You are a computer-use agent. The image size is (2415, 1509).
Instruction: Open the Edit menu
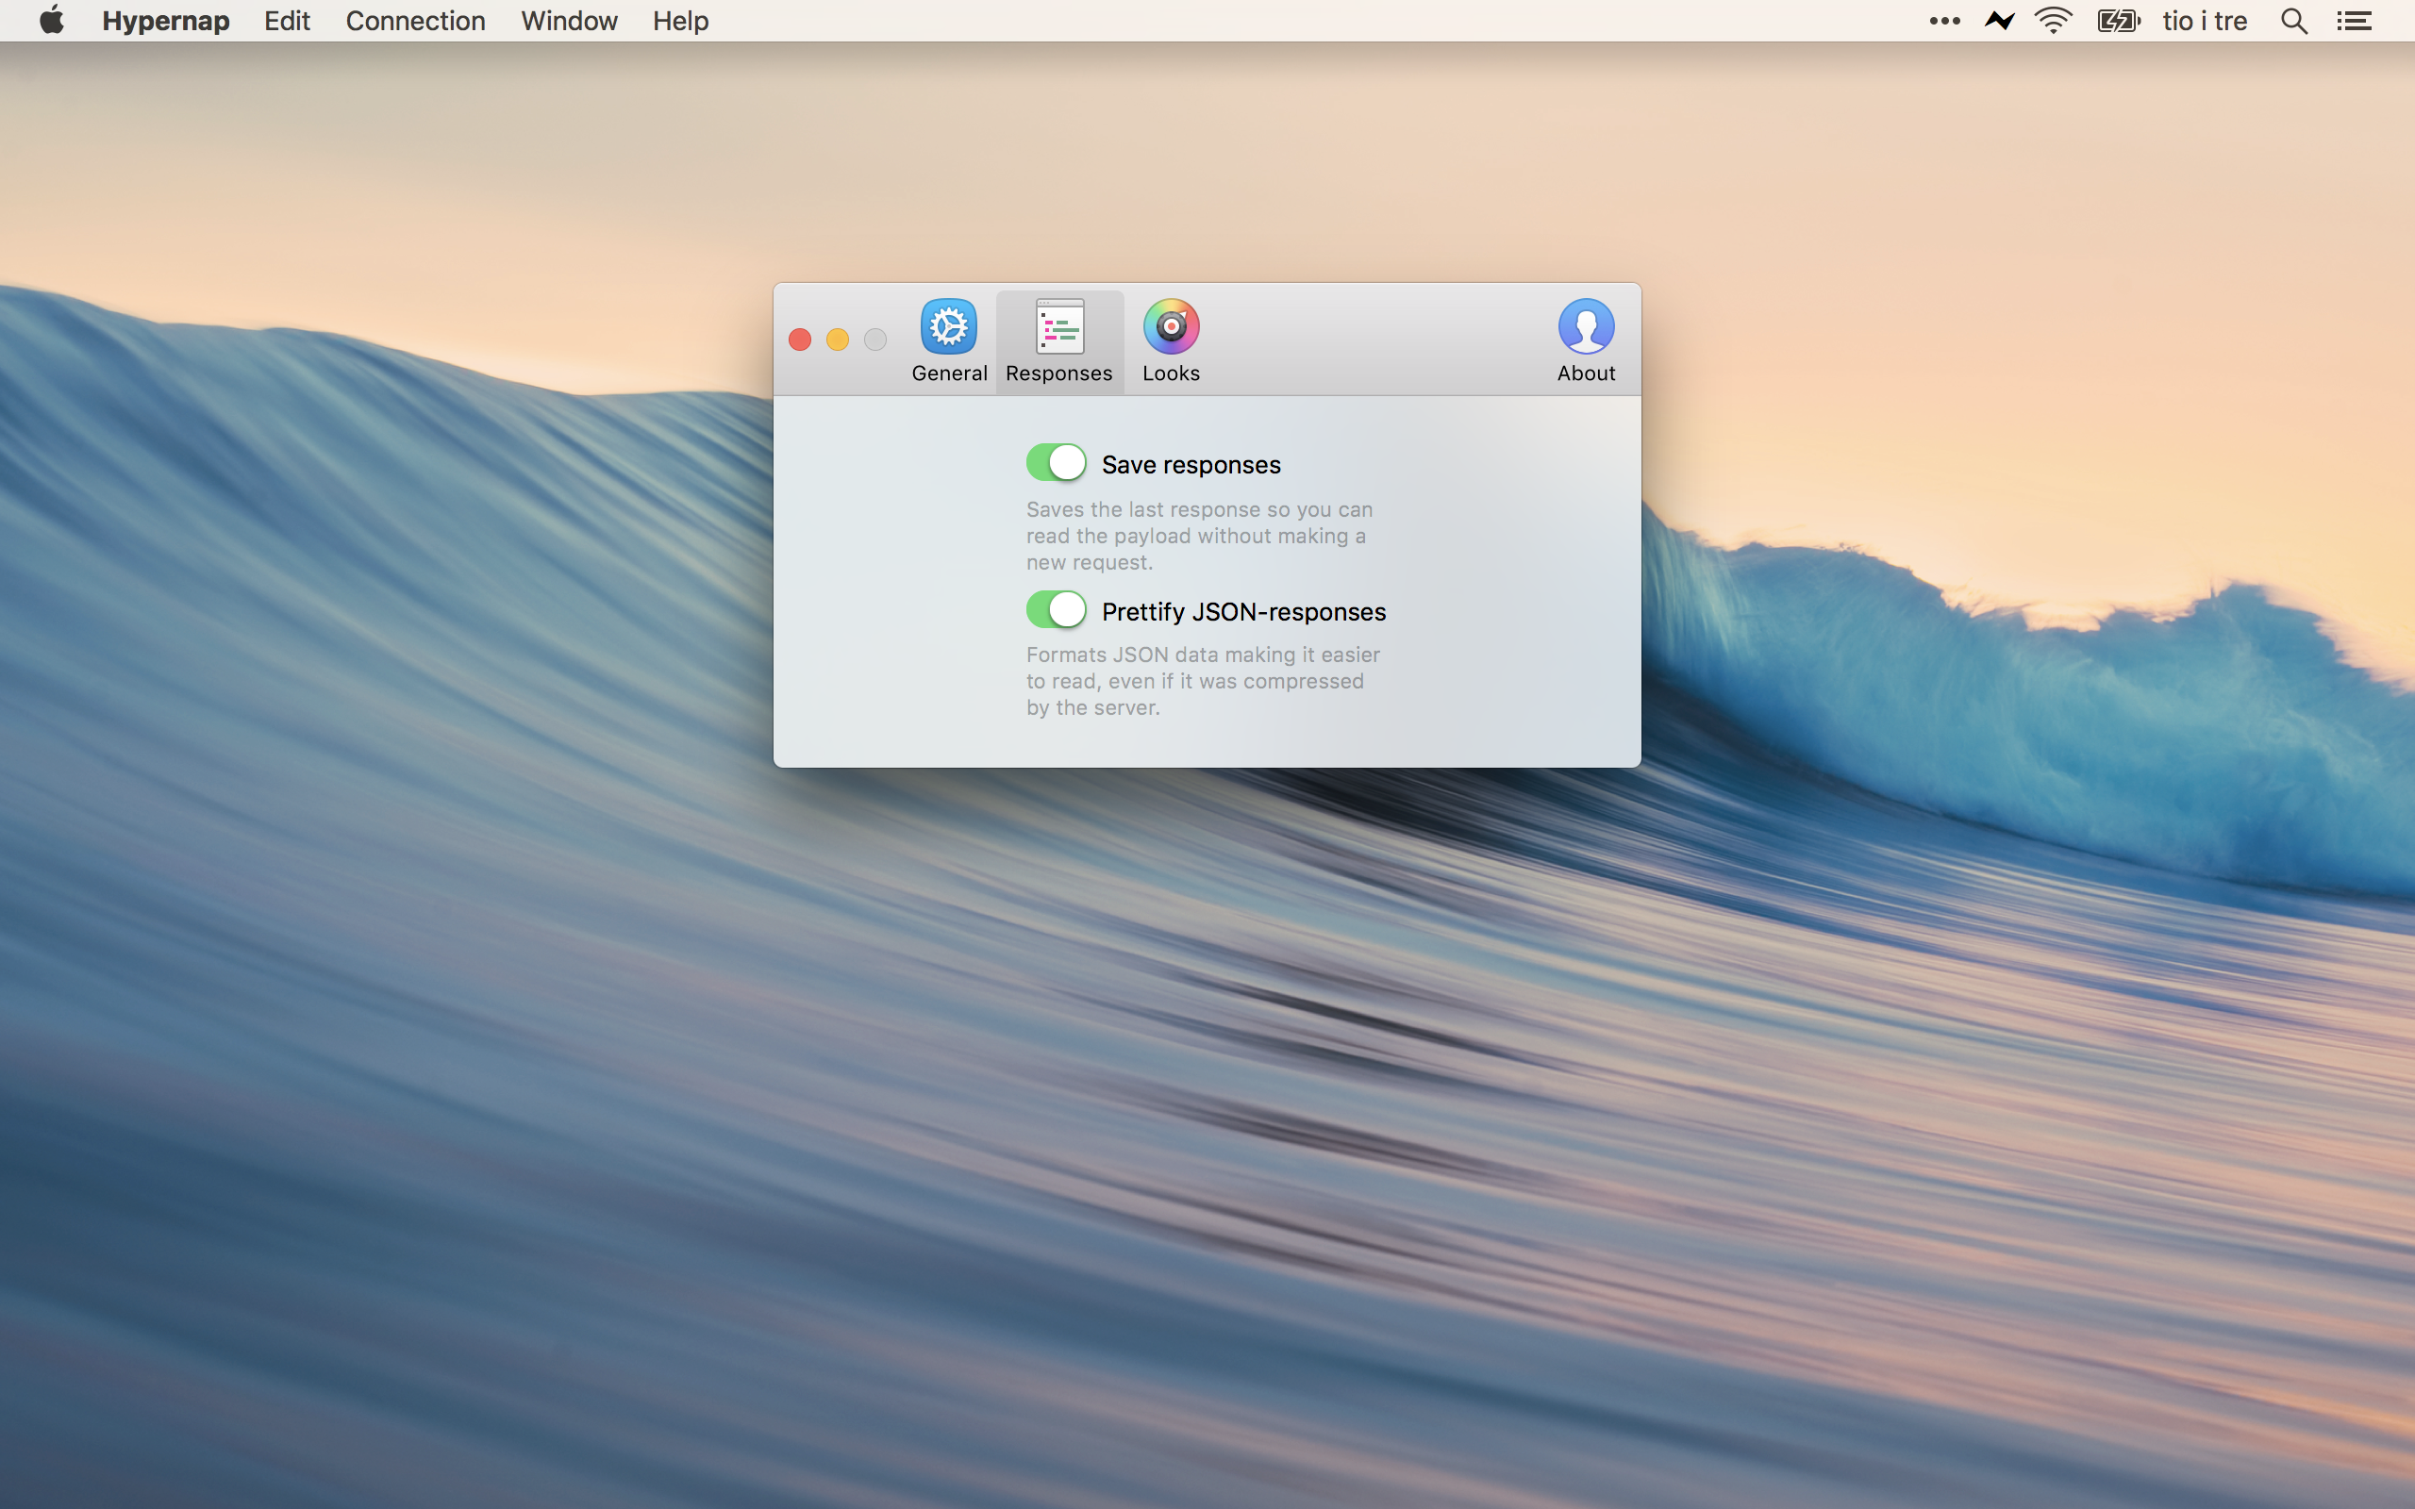coord(287,21)
